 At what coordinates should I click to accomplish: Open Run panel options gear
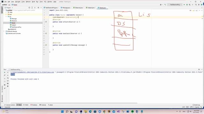pyautogui.click(x=199, y=70)
